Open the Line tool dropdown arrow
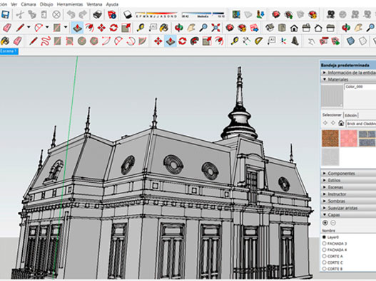Screen dimensions: 376x281 pyautogui.click(x=29, y=27)
